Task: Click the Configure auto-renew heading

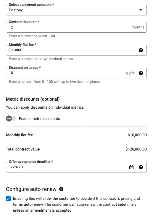Action: 31,189
